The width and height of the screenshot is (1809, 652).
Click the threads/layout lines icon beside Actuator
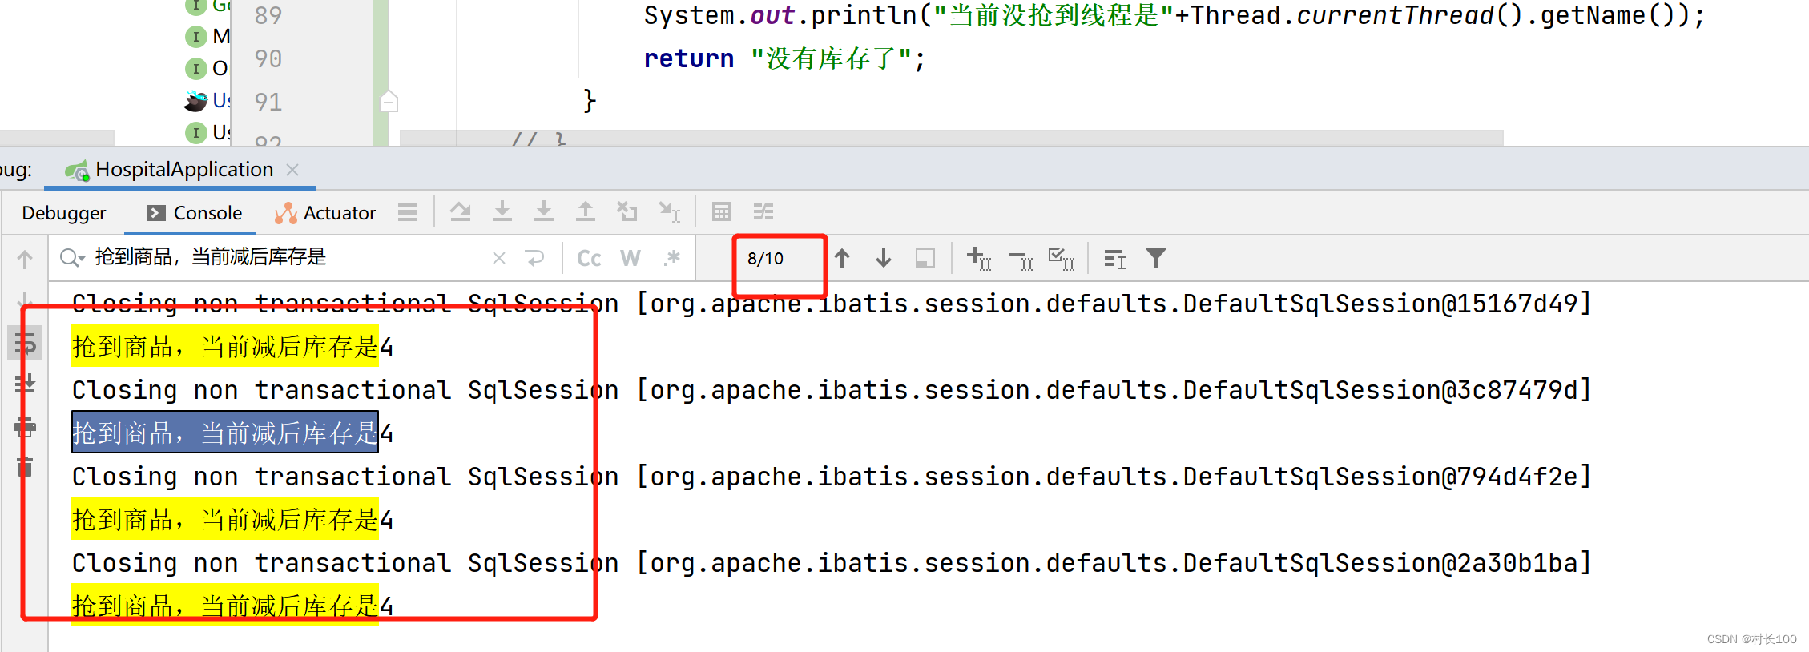(x=408, y=212)
